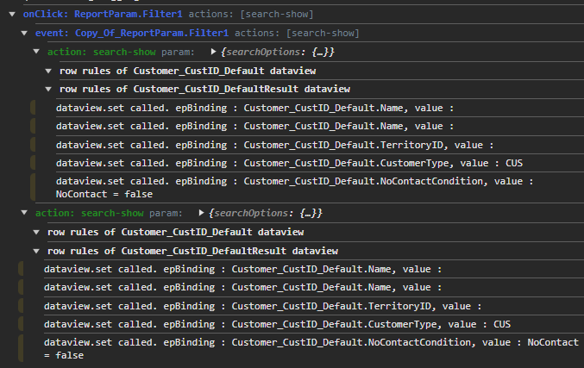Expand searchOptions object in second search-show action
Viewport: 584px width, 368px height.
click(202, 213)
